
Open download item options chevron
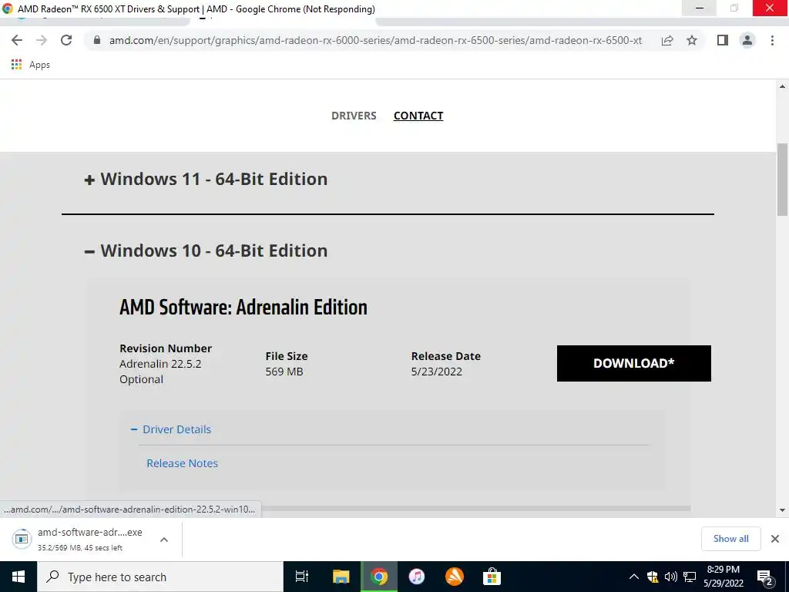[x=164, y=540]
